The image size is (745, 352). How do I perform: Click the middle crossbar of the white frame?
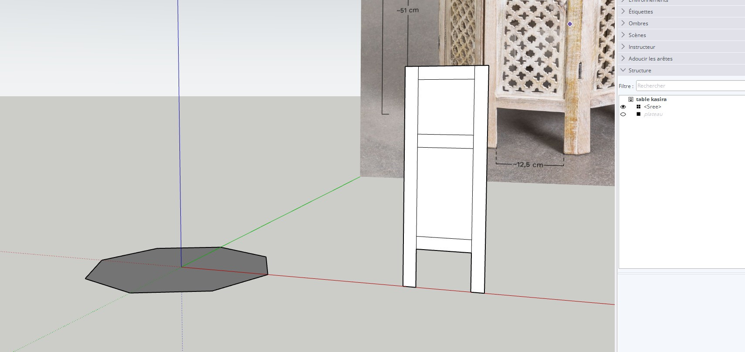click(445, 141)
